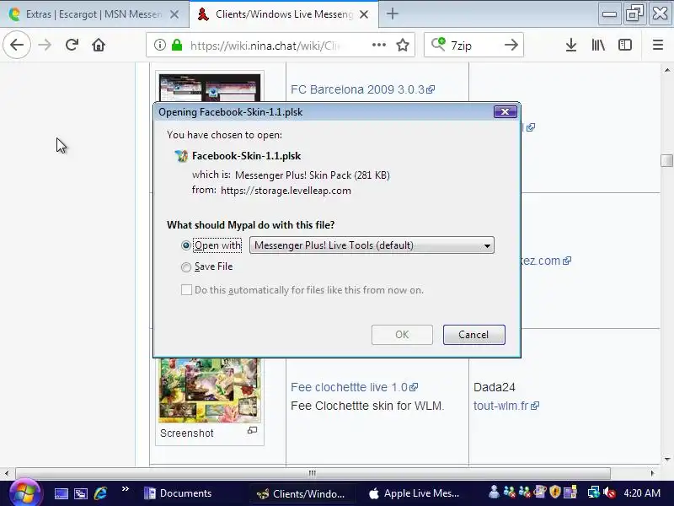Click Switch between windows quick launch icon

(x=81, y=493)
